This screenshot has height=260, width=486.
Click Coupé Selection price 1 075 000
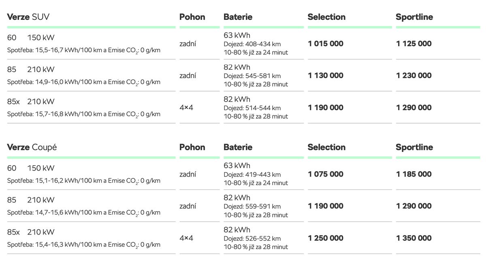[x=326, y=174]
